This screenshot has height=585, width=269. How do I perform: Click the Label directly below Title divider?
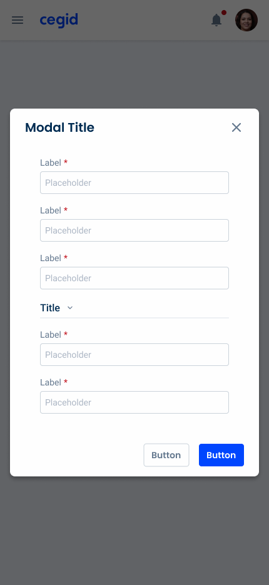pyautogui.click(x=51, y=335)
